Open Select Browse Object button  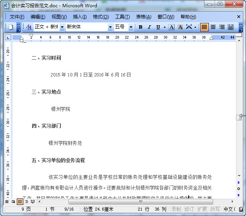[239, 189]
